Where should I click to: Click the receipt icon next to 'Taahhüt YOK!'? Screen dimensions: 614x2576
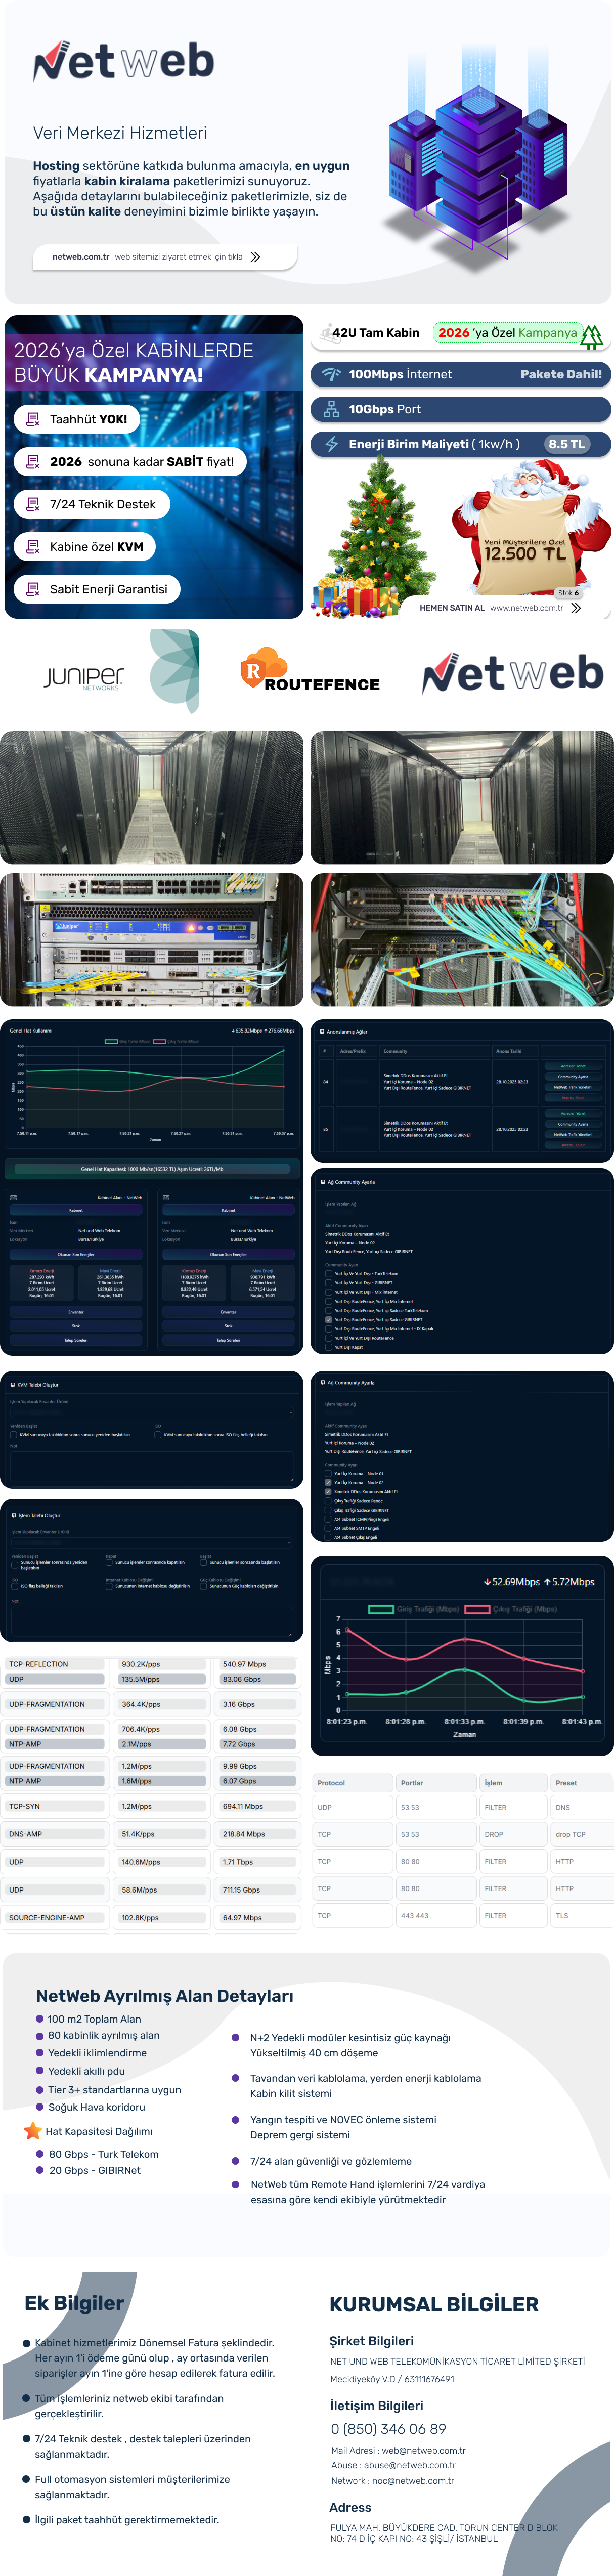pyautogui.click(x=33, y=419)
